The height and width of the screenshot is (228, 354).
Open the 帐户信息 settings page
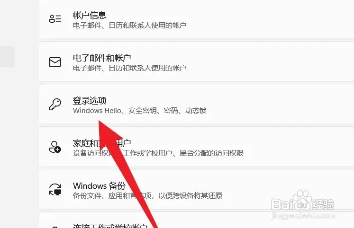pyautogui.click(x=196, y=19)
